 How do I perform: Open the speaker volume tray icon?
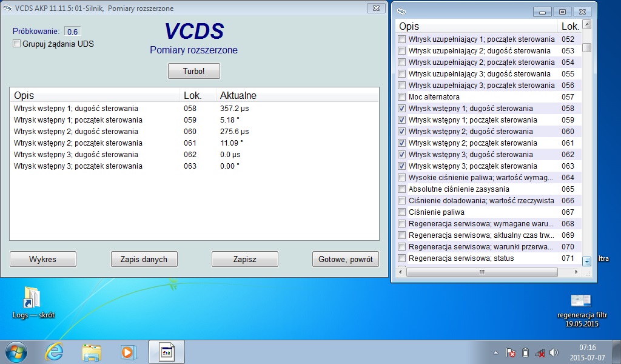point(554,352)
